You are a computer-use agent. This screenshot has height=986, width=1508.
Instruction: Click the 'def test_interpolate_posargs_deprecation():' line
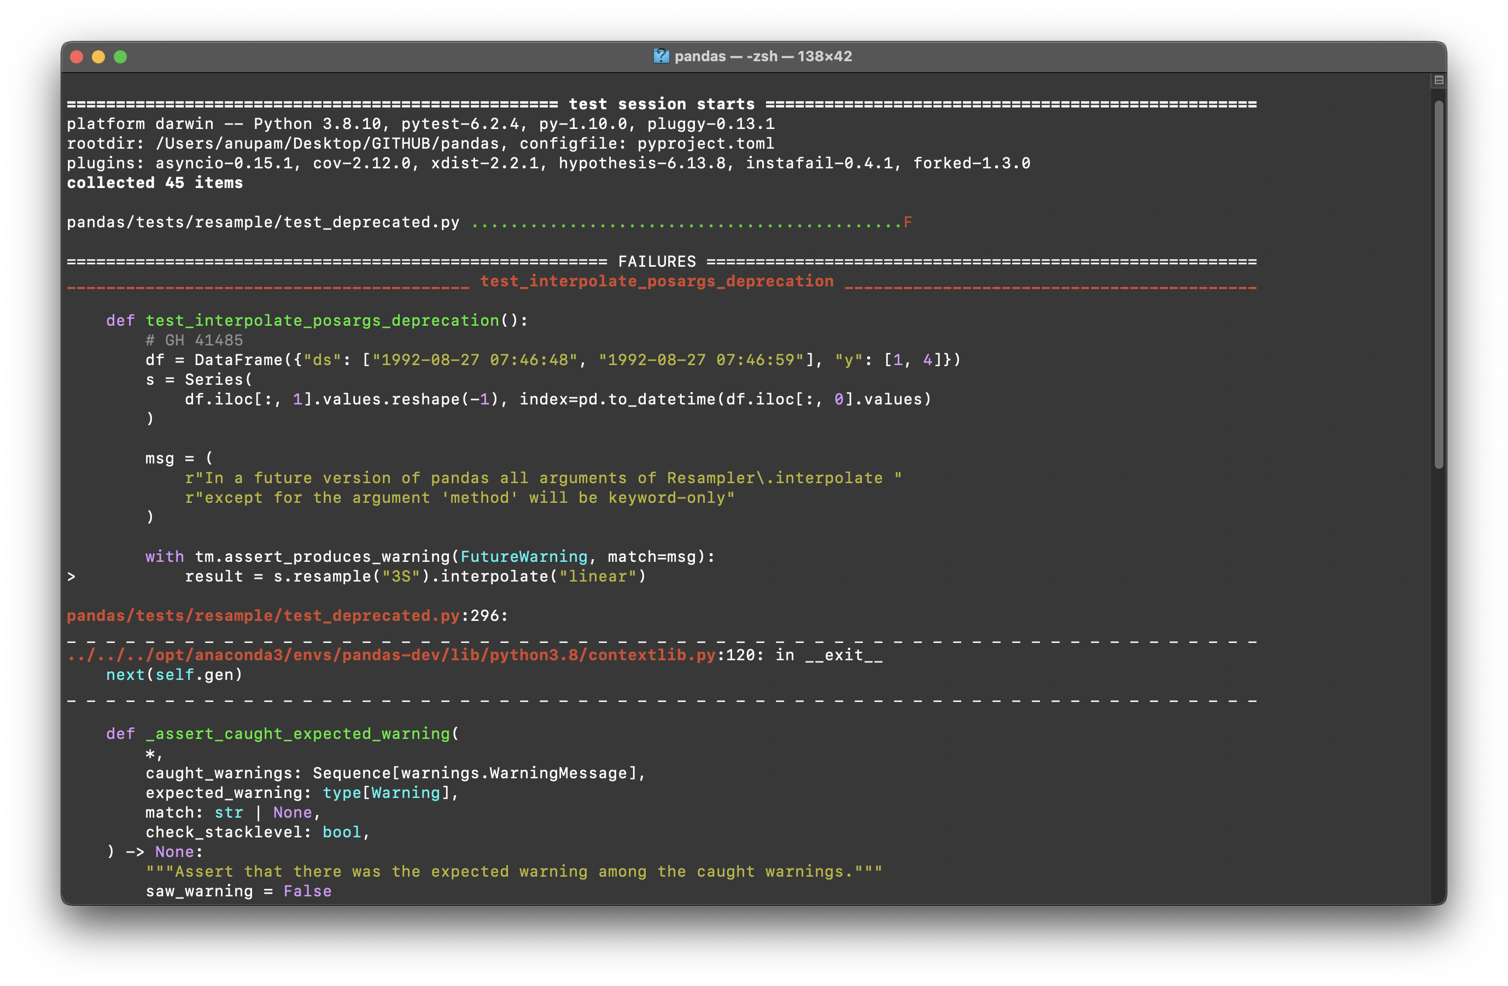(317, 320)
